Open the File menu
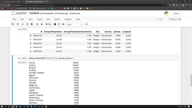Image resolution: width=192 pixels, height=108 pixels. click(14, 19)
